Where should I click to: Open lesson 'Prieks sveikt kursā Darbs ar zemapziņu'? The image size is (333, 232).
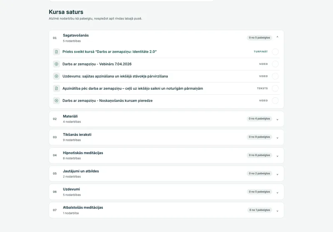coord(109,52)
